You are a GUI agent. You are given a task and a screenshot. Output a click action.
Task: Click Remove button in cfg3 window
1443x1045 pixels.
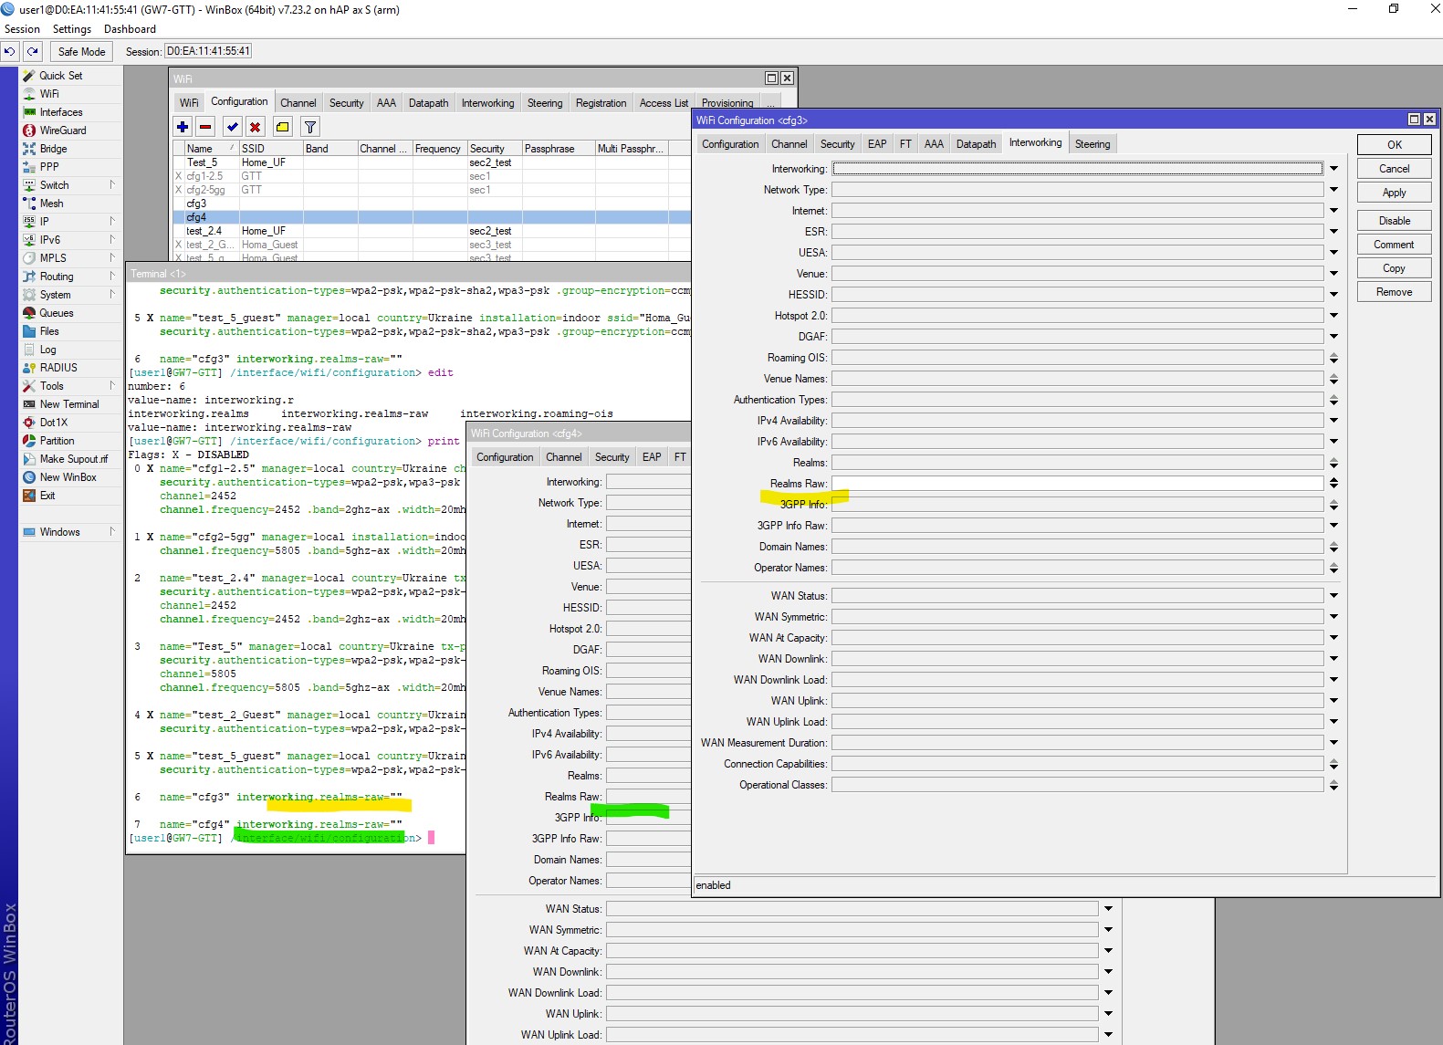coord(1395,292)
